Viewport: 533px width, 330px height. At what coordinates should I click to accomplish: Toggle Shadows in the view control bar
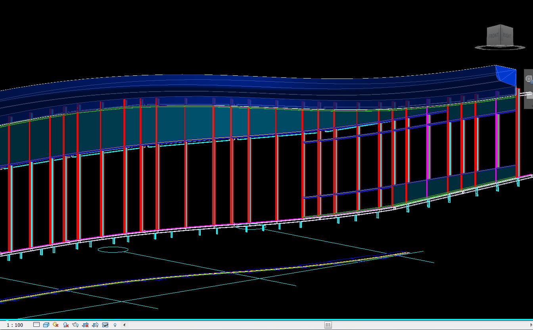(x=66, y=325)
